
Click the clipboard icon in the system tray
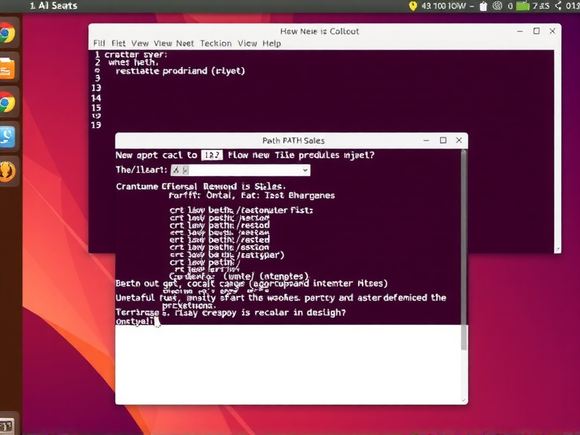(x=484, y=6)
